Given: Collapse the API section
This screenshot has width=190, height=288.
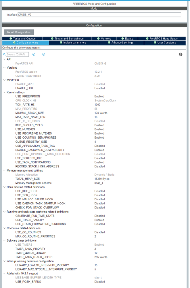Looking at the screenshot, I should pos(4,59).
